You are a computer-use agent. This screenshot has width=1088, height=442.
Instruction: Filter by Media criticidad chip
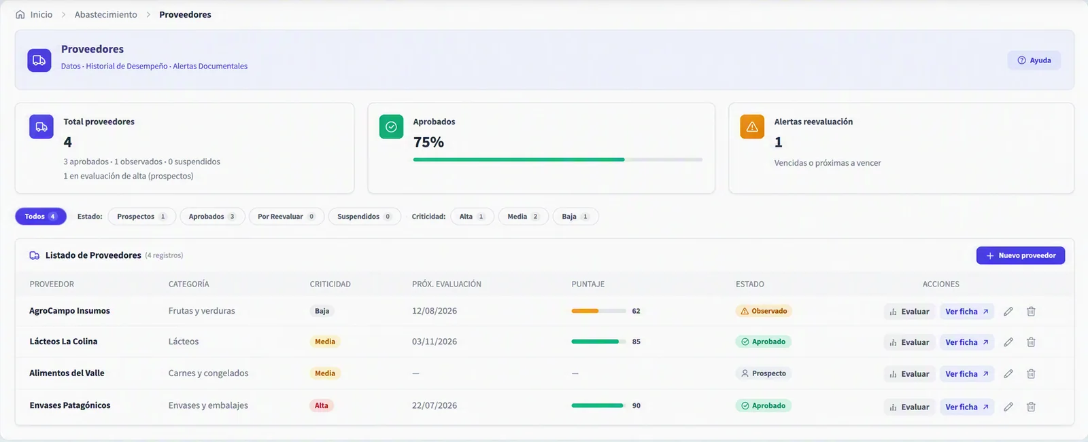(524, 217)
